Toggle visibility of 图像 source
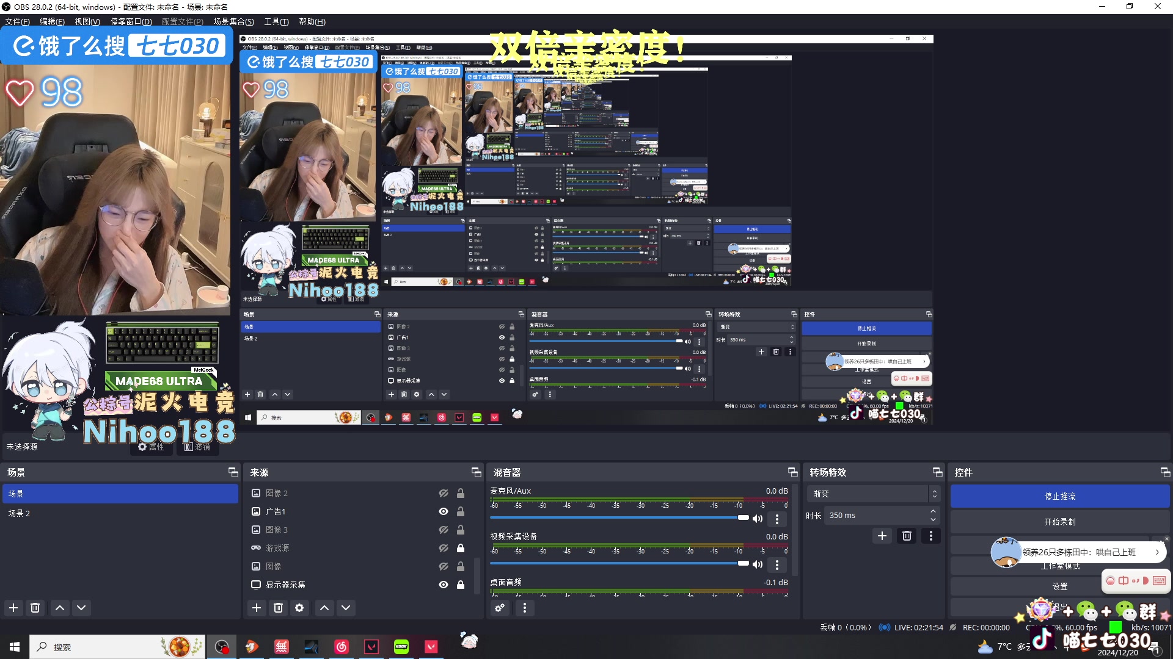The width and height of the screenshot is (1173, 659). (x=444, y=566)
